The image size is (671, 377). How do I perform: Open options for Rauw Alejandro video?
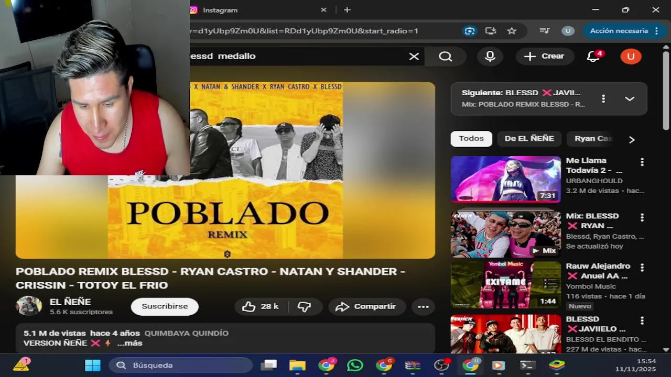pos(642,268)
